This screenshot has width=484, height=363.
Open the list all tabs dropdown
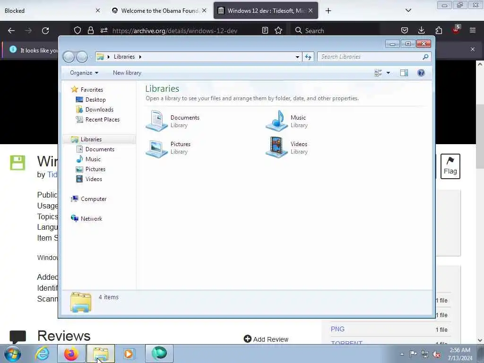(x=408, y=10)
